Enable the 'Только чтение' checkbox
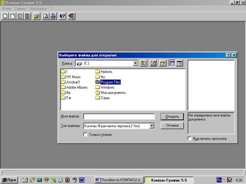Image resolution: width=246 pixels, height=184 pixels. [x=85, y=135]
